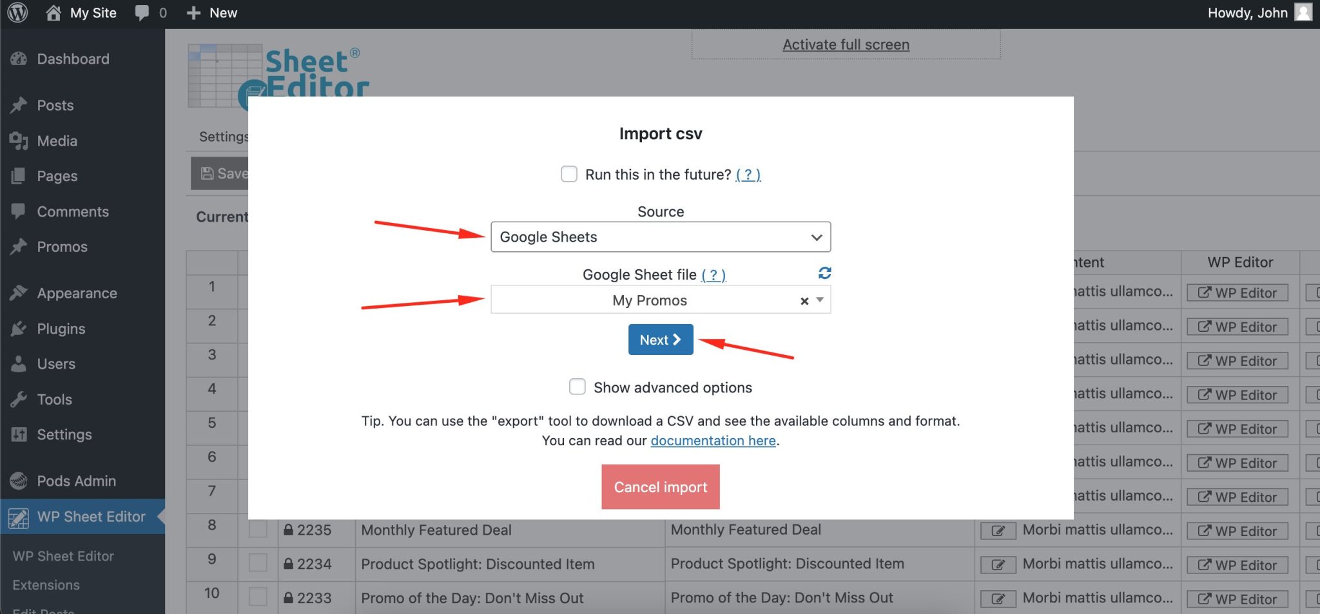1320x614 pixels.
Task: Select the Appearance sidebar icon
Action: 17,293
